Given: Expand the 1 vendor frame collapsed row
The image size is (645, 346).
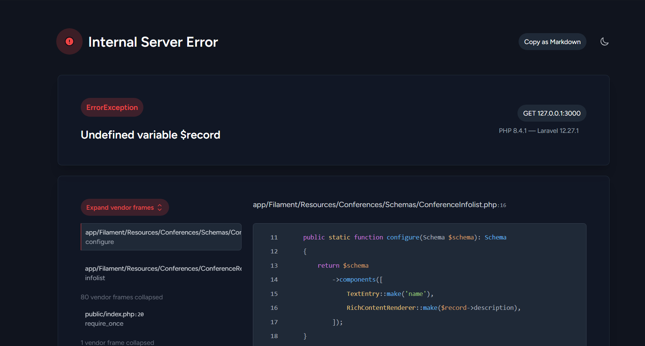Looking at the screenshot, I should (x=117, y=343).
